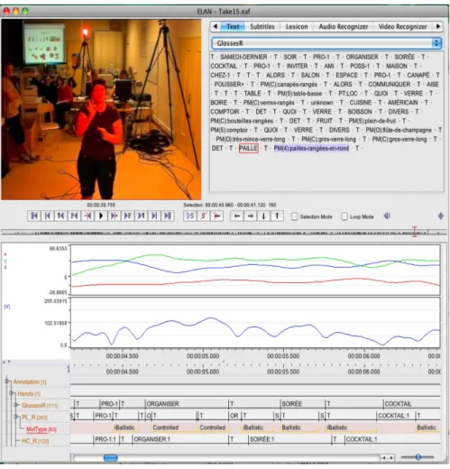Viewport: 450px width, 469px height.
Task: Step forward one pixel
Action: coord(115,216)
